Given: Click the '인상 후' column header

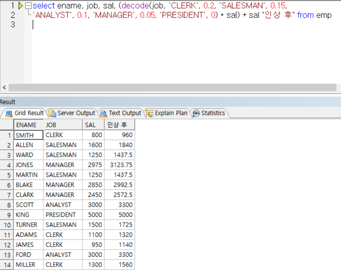Looking at the screenshot, I should point(120,125).
